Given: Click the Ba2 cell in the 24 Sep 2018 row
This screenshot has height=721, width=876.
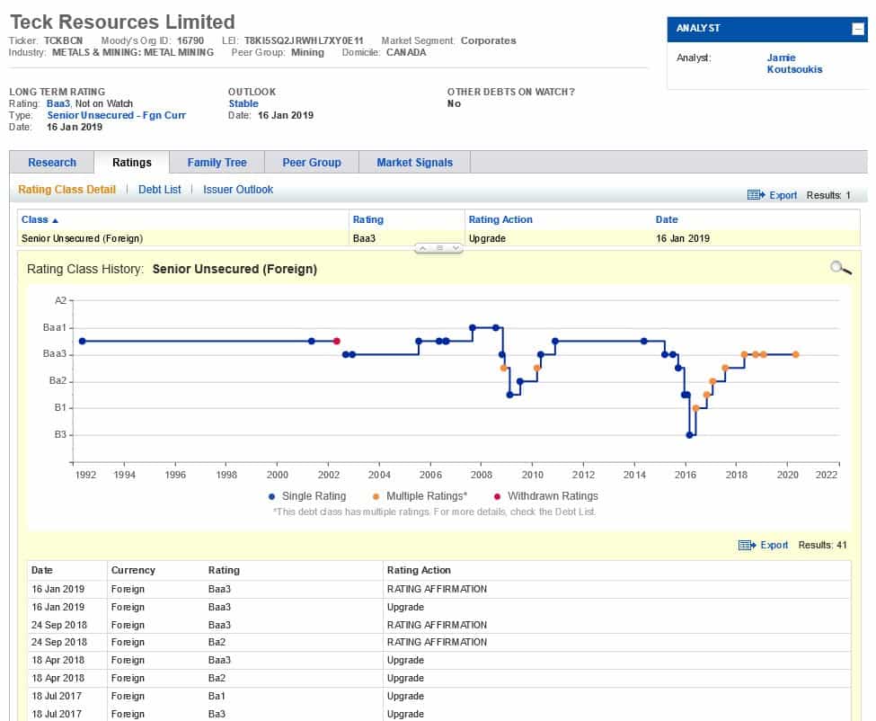Looking at the screenshot, I should point(217,642).
